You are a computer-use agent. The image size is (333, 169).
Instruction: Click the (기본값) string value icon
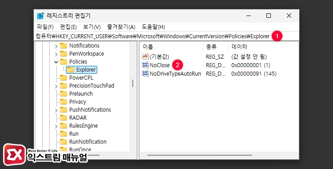145,56
